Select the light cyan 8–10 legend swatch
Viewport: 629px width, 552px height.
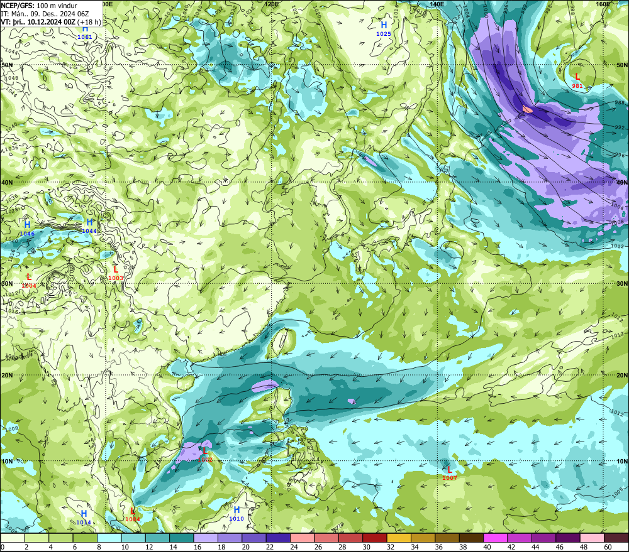tap(109, 538)
